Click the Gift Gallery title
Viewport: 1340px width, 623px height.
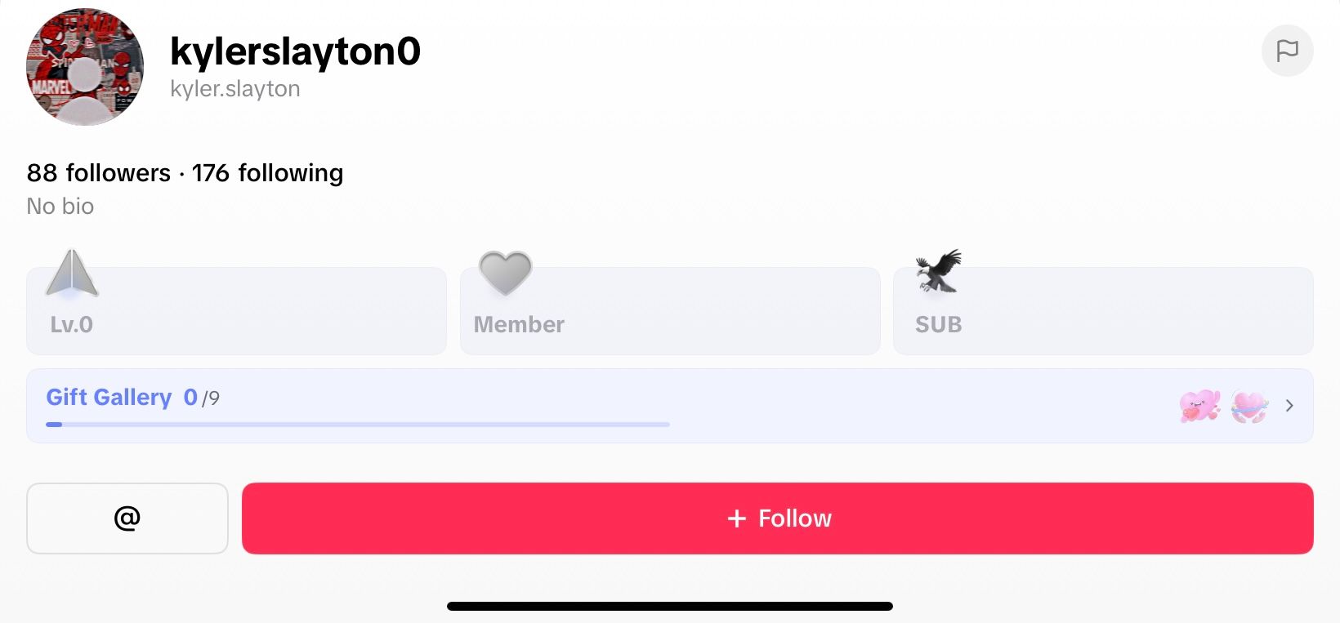(x=109, y=397)
